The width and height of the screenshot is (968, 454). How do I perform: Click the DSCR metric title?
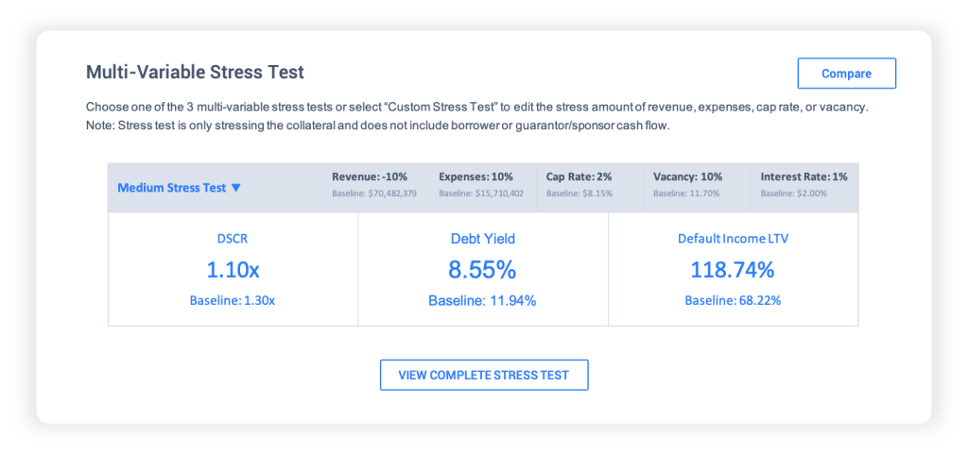(233, 239)
